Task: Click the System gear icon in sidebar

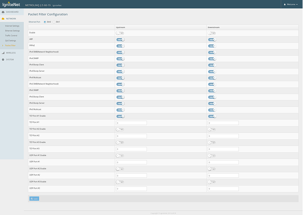Action: coord(3,59)
